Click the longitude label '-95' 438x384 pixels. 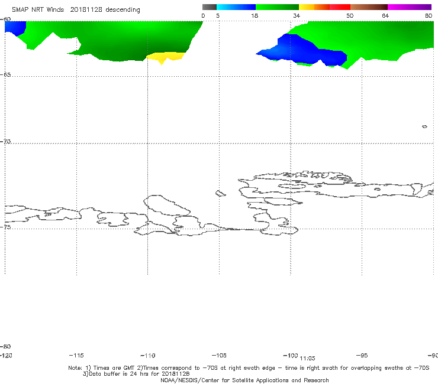362,355
